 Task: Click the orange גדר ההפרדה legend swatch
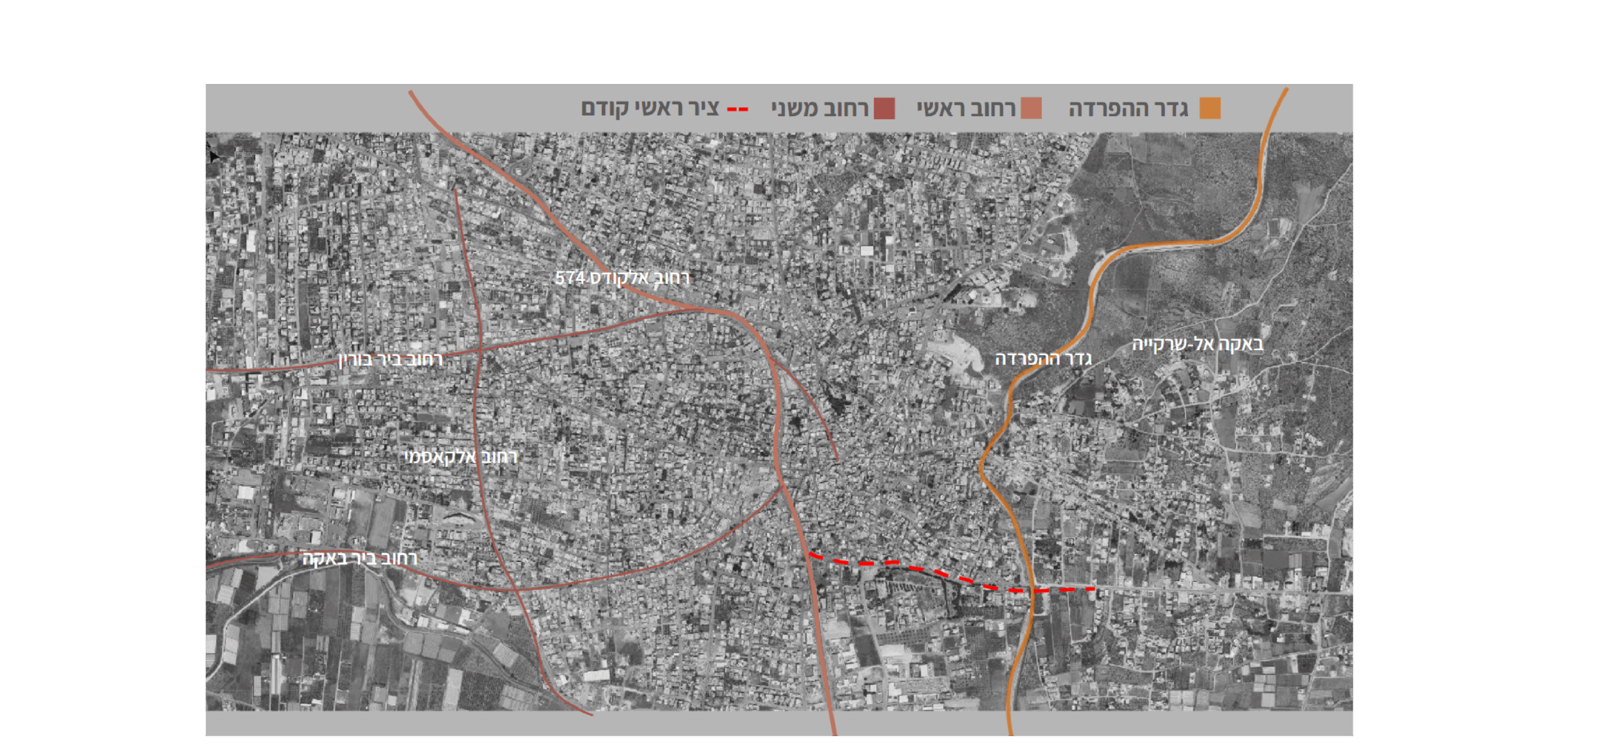tap(1209, 109)
